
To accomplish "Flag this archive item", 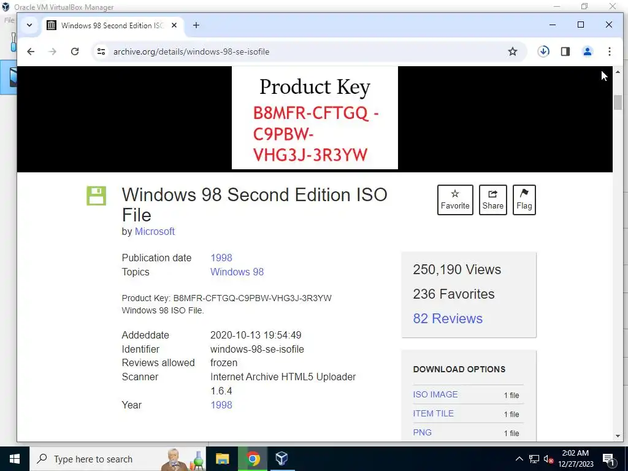I will 524,200.
